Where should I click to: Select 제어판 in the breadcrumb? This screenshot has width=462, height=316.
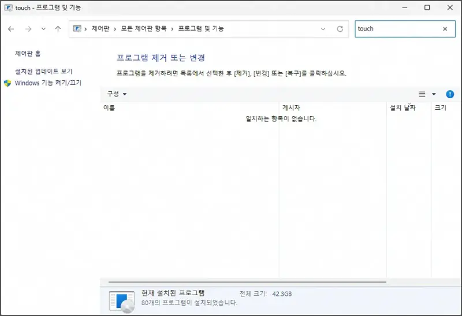[100, 28]
